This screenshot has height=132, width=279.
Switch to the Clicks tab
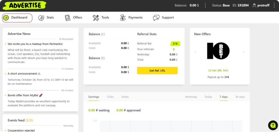[110, 97]
